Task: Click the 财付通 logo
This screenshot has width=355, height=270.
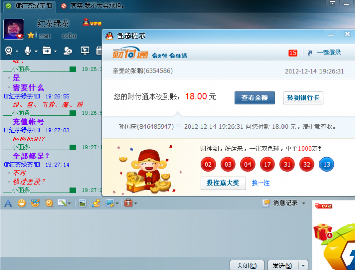Action: tap(130, 53)
